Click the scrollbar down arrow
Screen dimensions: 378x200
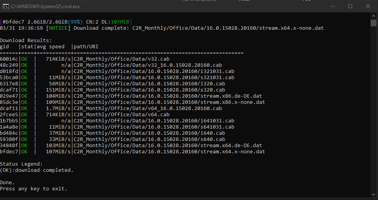373,194
